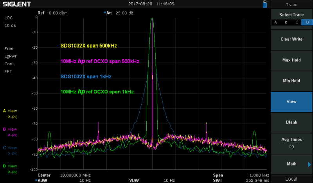313x183 pixels.
Task: Click the RBW 10 Hz value
Action: pyautogui.click(x=85, y=181)
